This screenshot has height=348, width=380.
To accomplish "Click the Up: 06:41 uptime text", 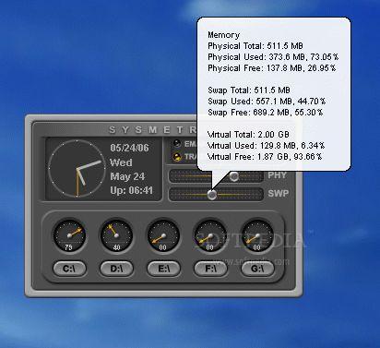I will click(x=131, y=190).
